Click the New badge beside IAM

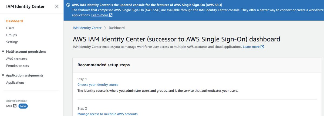[x=23, y=106]
